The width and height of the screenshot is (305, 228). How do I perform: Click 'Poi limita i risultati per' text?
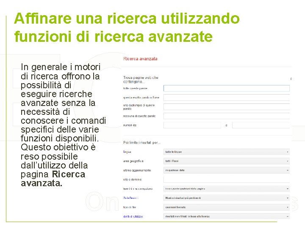(142, 143)
